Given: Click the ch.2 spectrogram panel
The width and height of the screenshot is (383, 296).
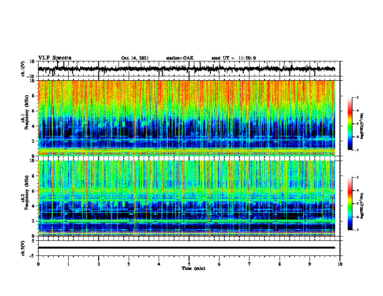Looking at the screenshot, I should point(186,198).
